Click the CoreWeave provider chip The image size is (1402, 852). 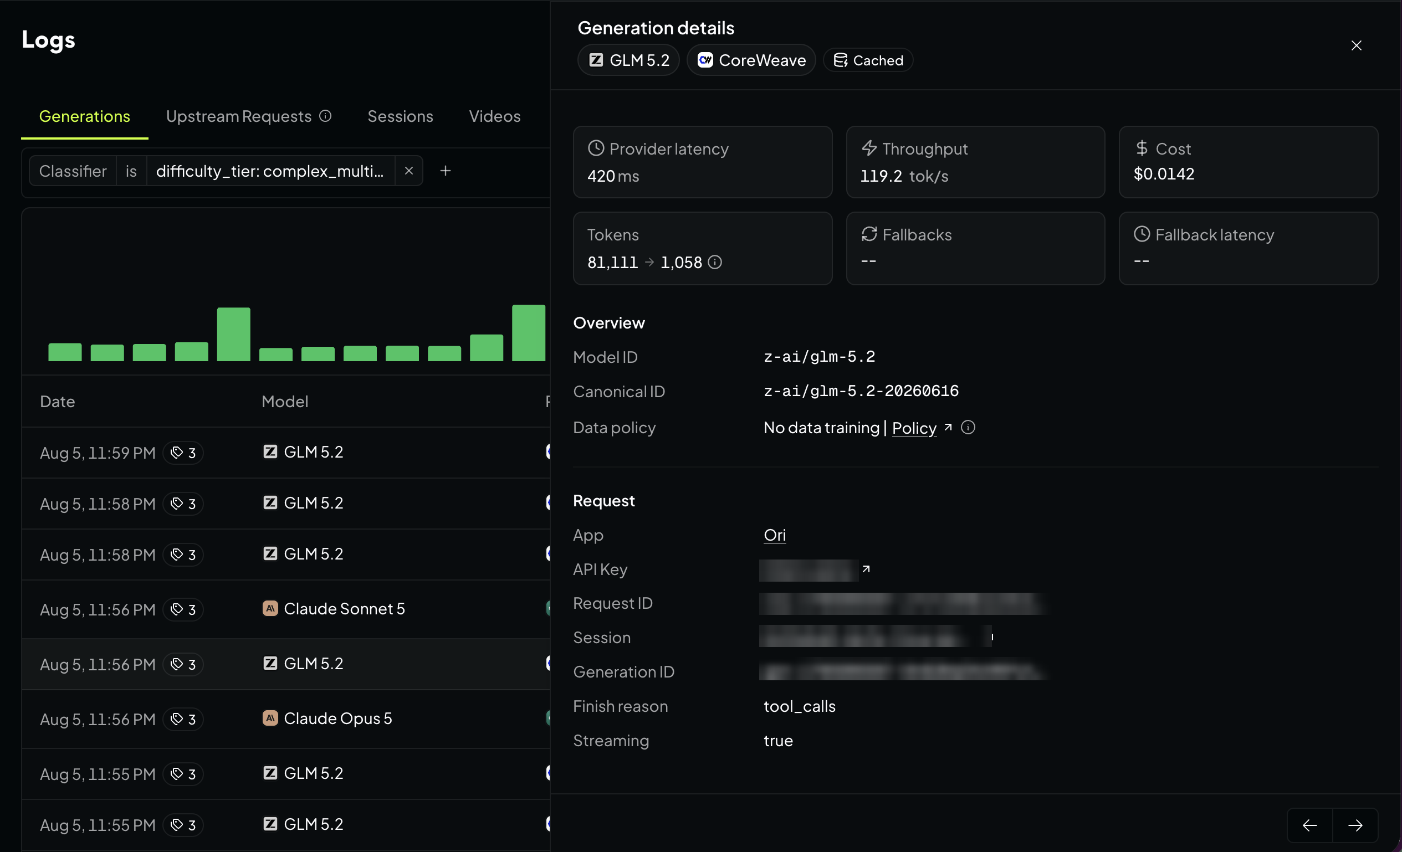click(x=751, y=60)
